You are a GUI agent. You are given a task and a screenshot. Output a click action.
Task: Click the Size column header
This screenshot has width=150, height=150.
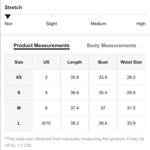tap(19, 62)
